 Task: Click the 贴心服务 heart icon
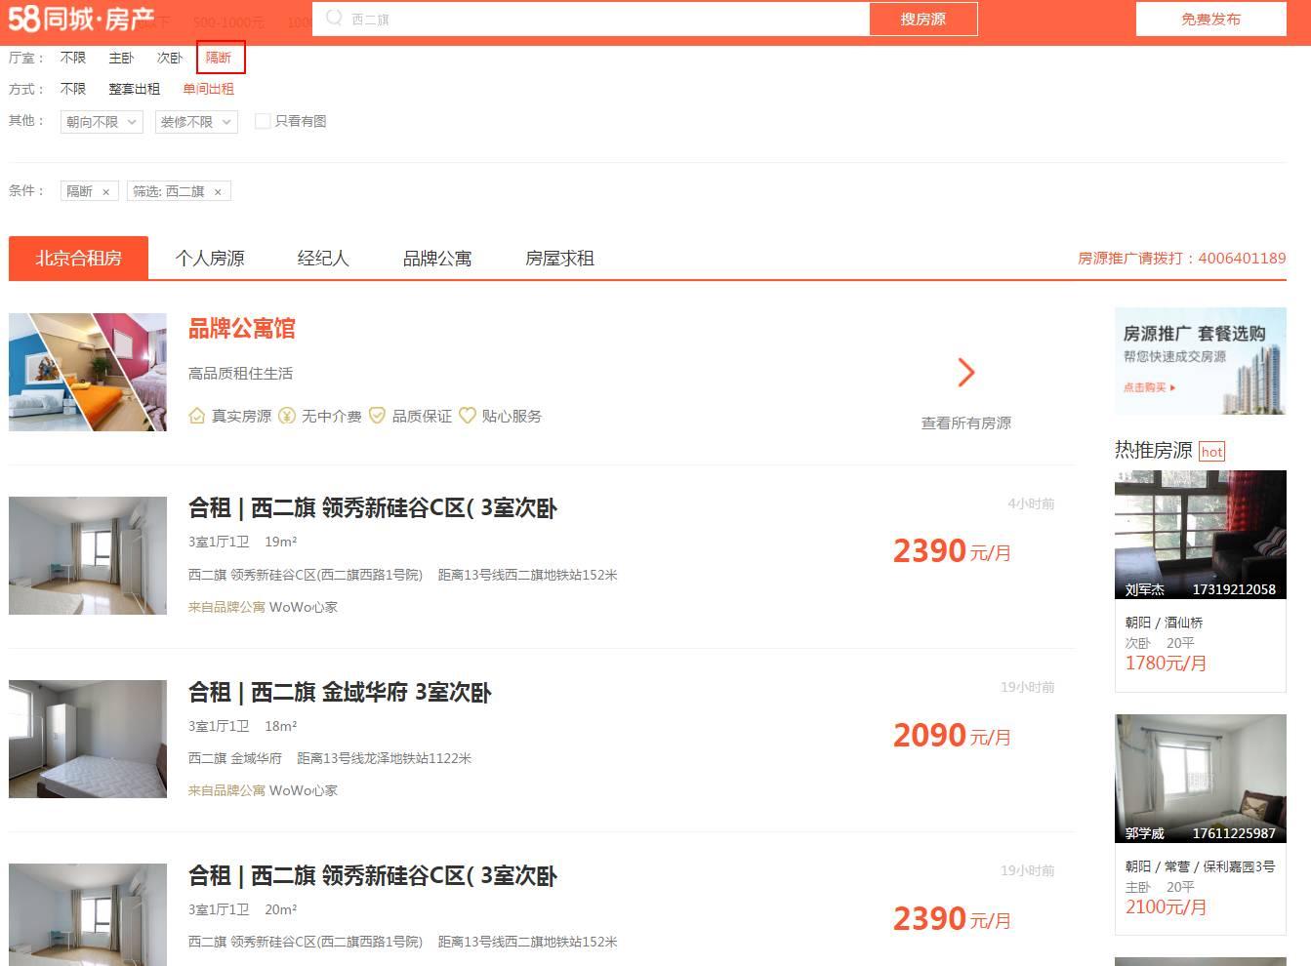(x=467, y=416)
